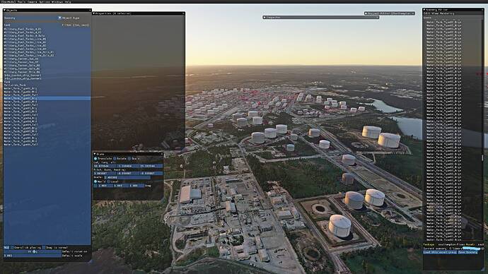The image size is (488, 274).
Task: Click the Save Scenery button
Action: point(467,252)
